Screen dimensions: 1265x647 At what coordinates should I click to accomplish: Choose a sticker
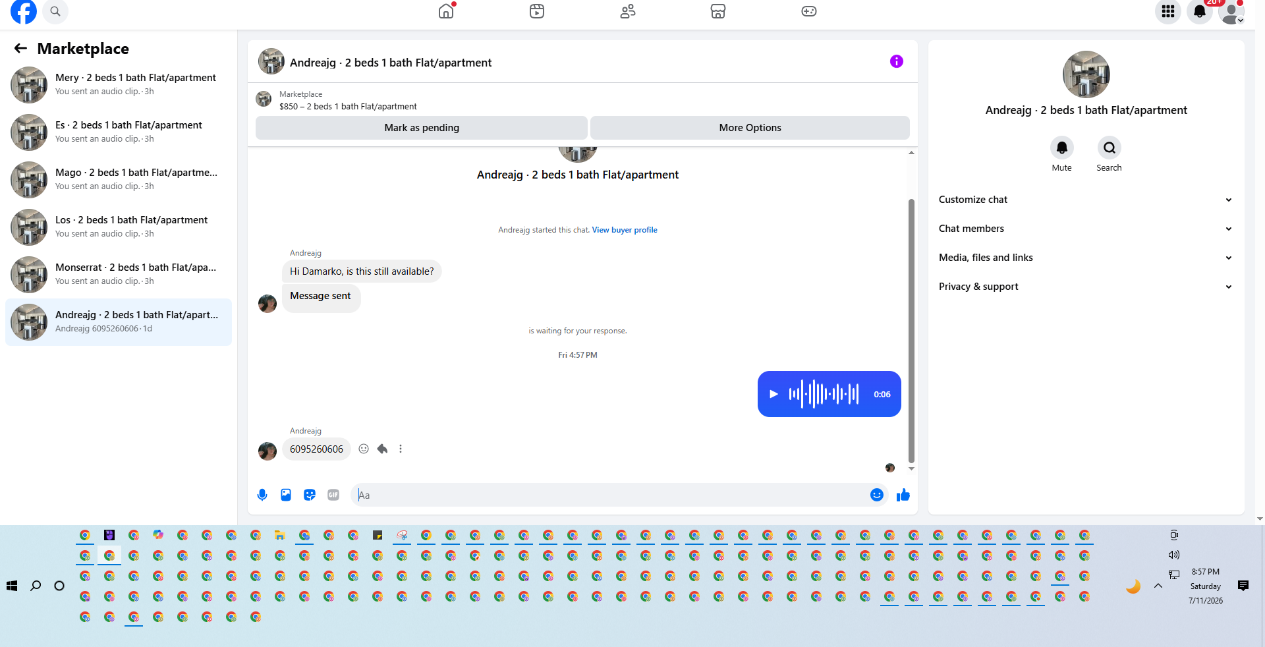pos(310,495)
